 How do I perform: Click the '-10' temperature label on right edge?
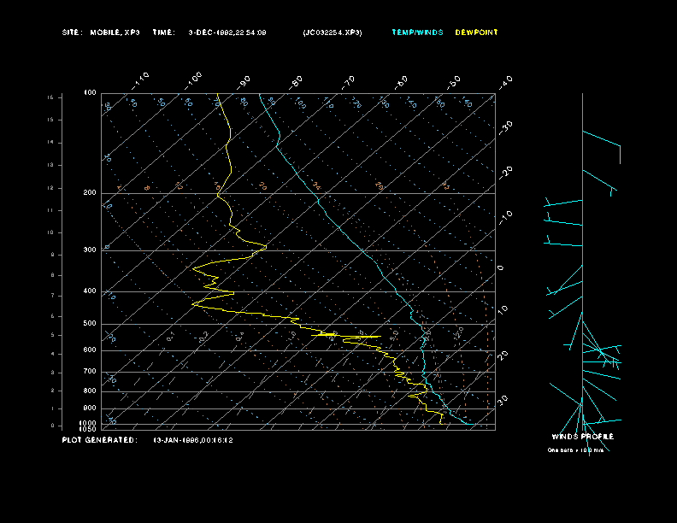click(x=505, y=218)
